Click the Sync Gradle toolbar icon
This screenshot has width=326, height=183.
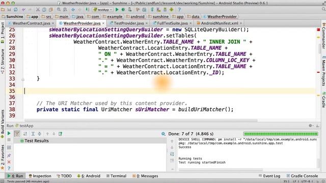152,10
